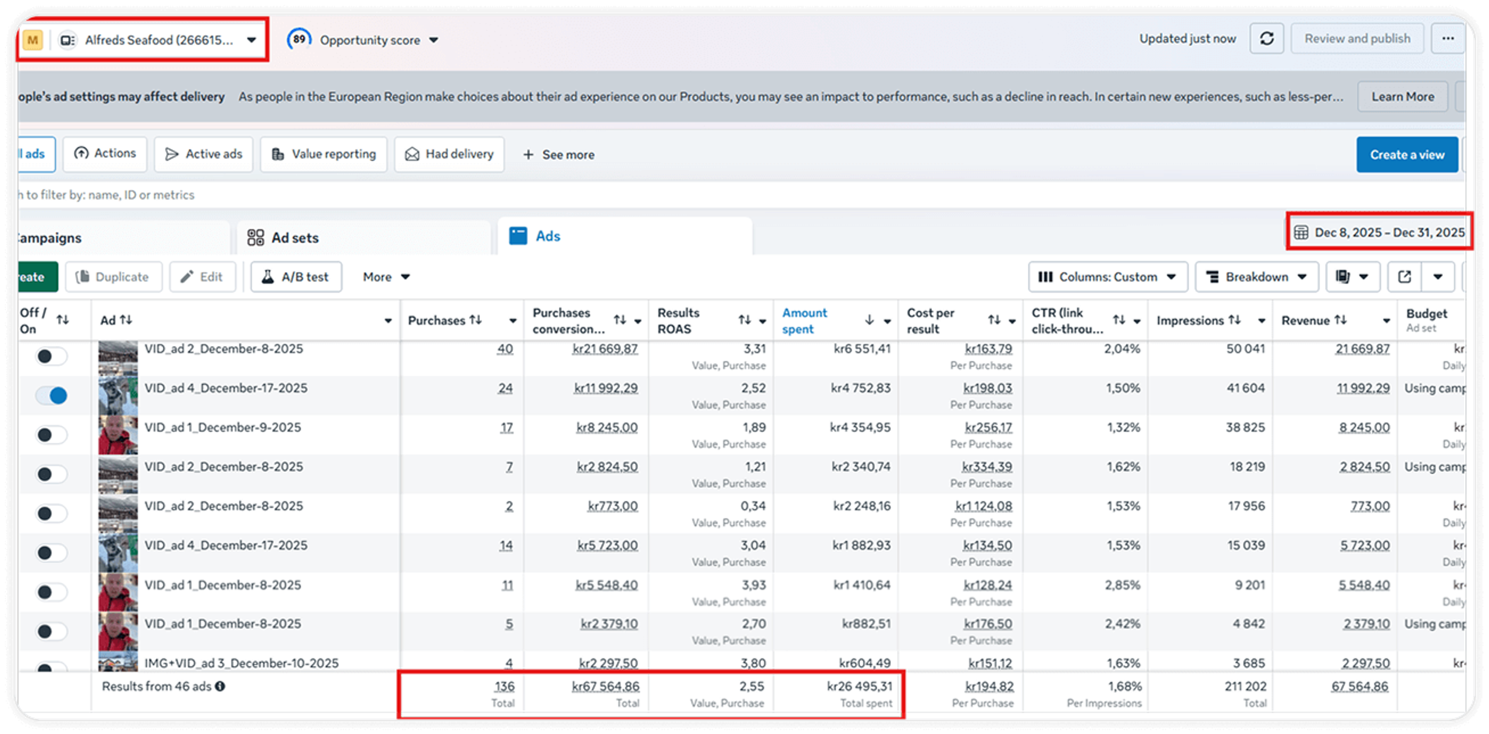
Task: Sort by the Amount spent arrow
Action: point(869,320)
